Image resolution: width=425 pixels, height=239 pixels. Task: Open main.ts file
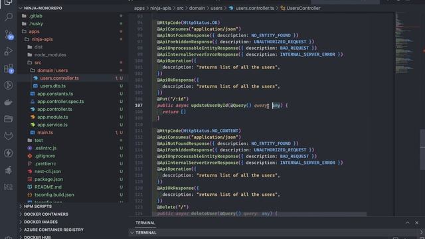click(x=45, y=133)
